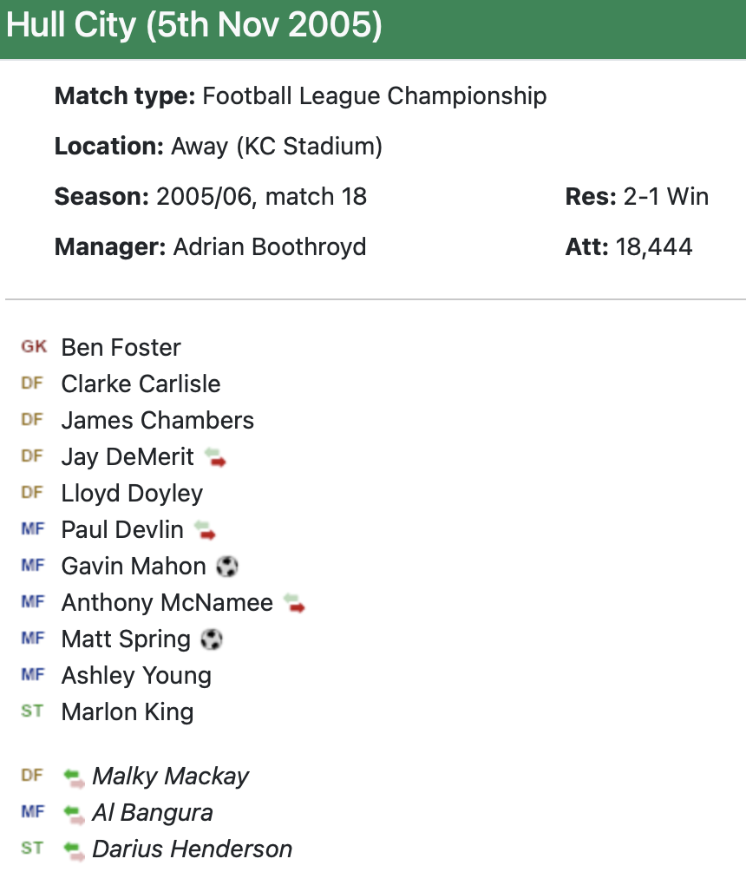Open the Football League Championship match type
This screenshot has width=746, height=885.
pyautogui.click(x=374, y=96)
